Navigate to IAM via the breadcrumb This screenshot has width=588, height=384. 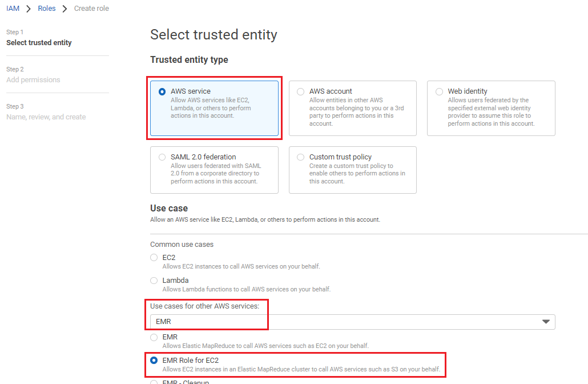tap(13, 8)
